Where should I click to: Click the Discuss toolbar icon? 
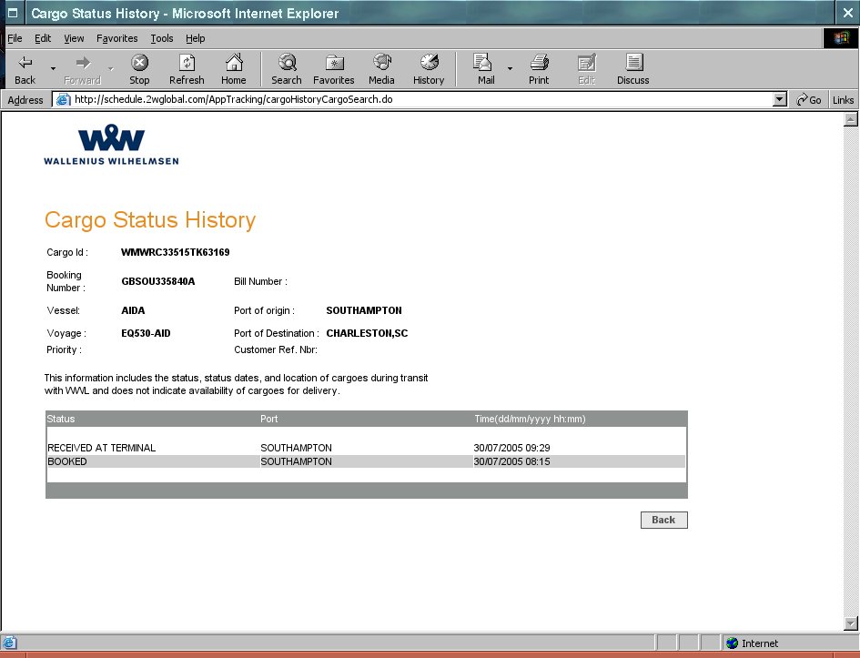(633, 63)
